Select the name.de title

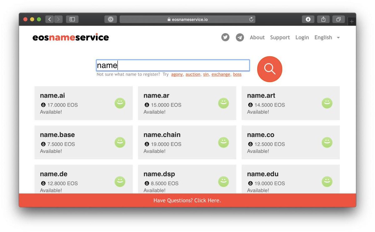coord(54,174)
